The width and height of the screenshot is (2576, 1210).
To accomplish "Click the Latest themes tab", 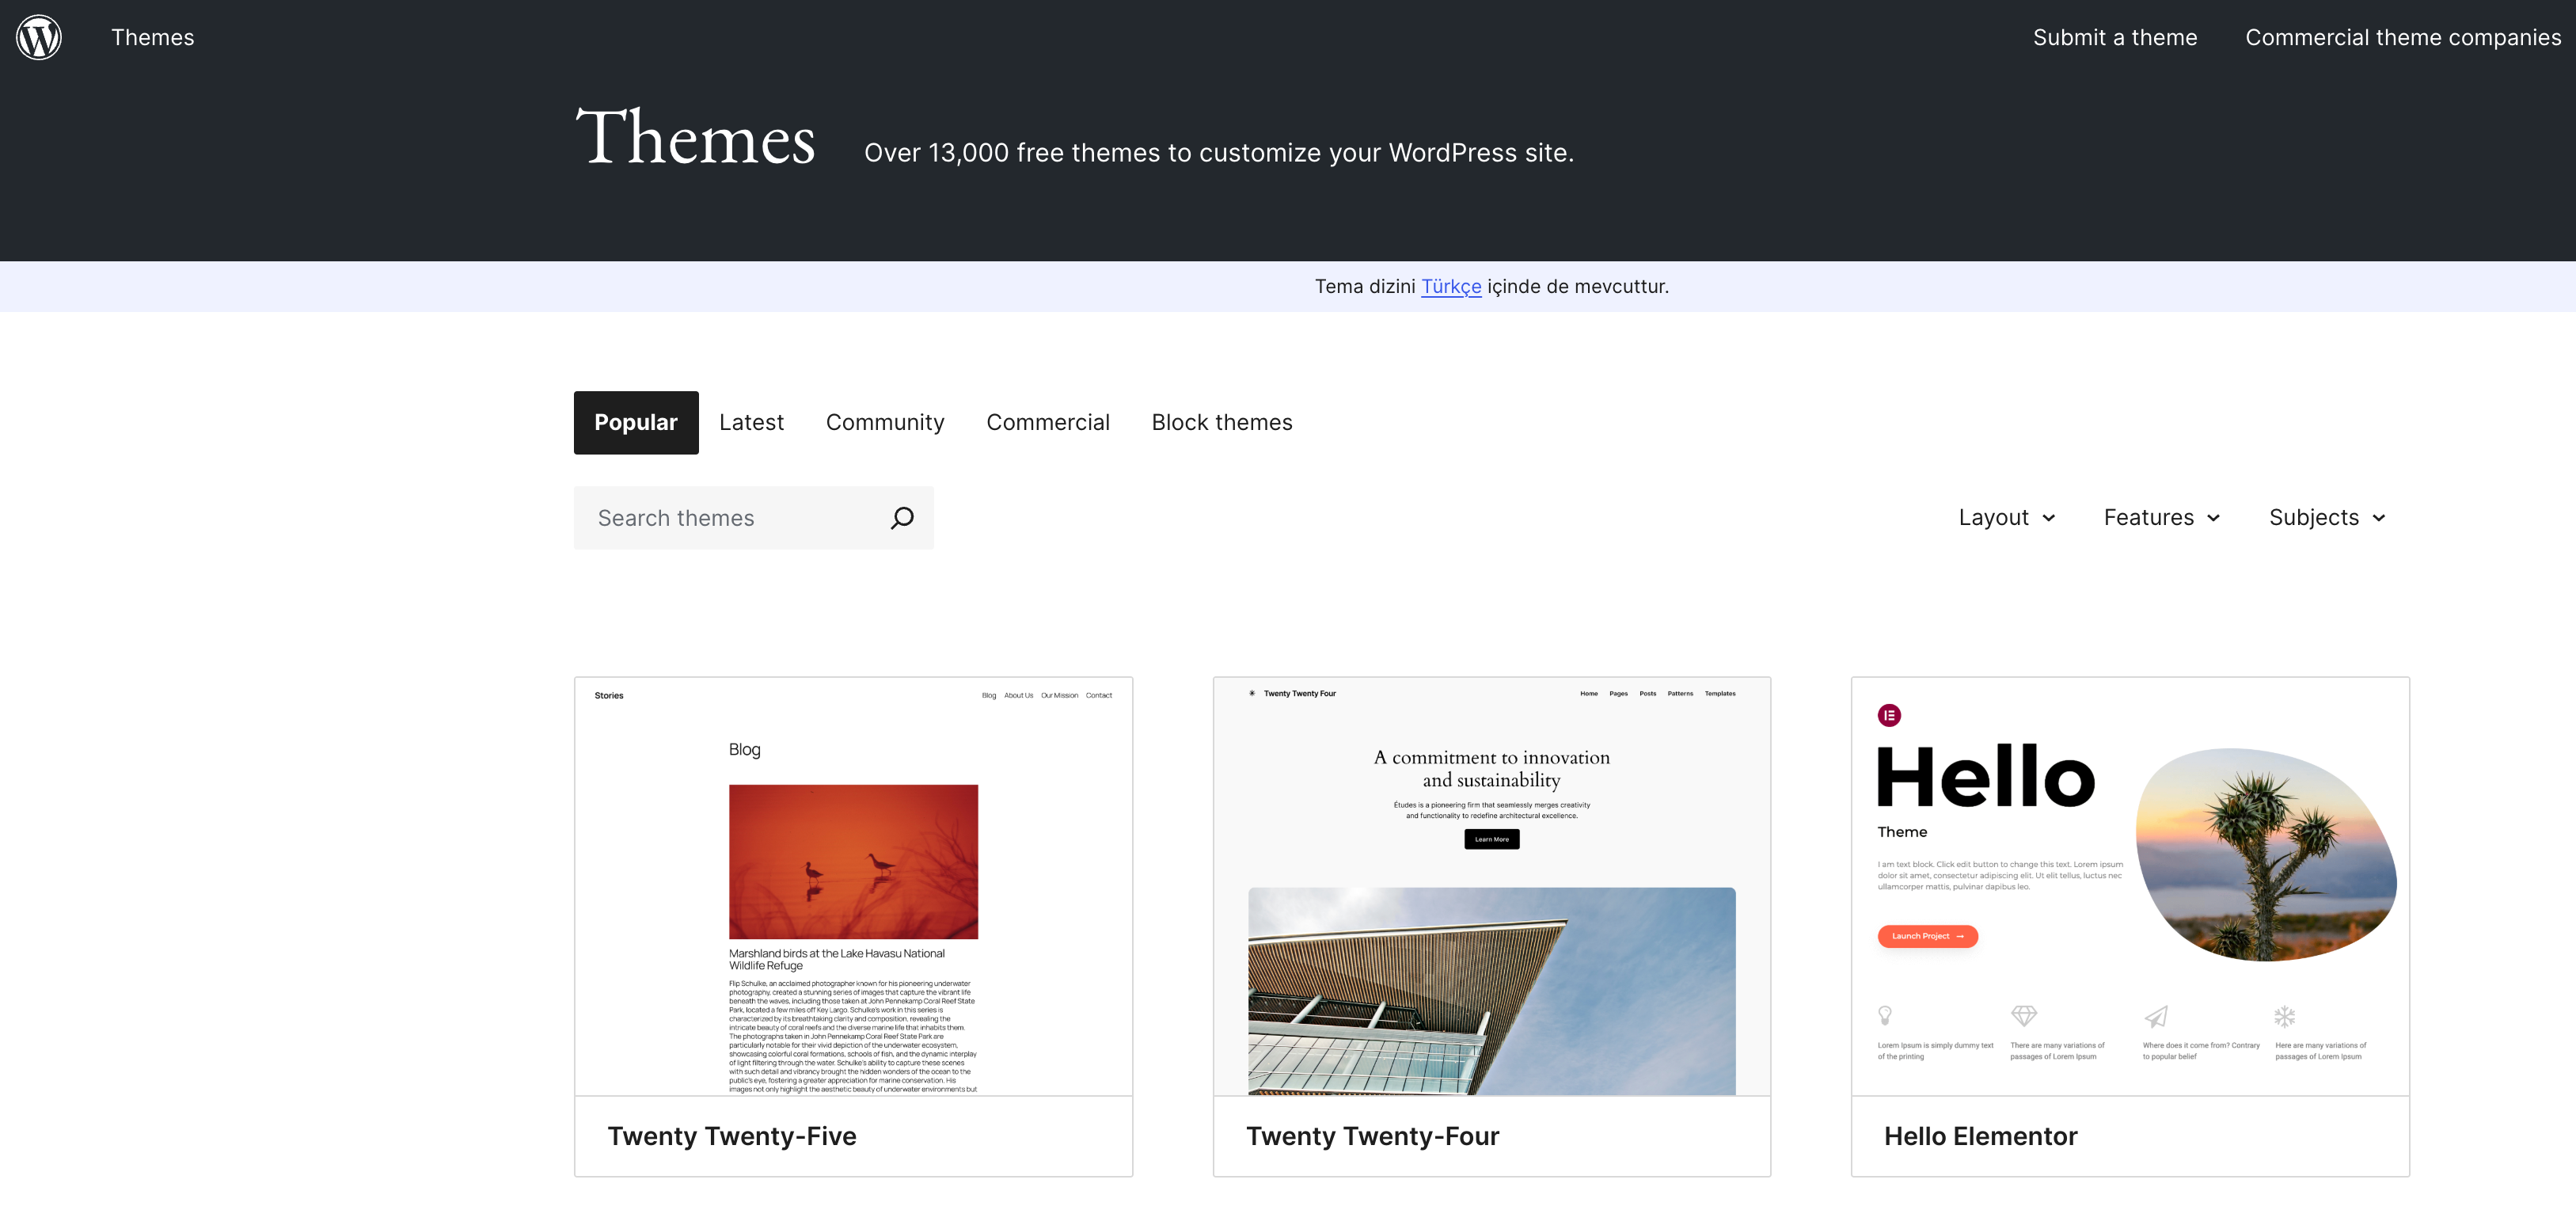I will [750, 420].
